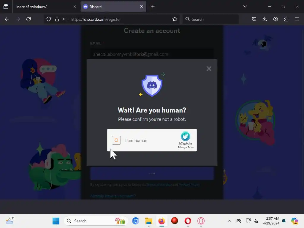This screenshot has width=304, height=228.
Task: Click the Already have an account link
Action: 113,196
